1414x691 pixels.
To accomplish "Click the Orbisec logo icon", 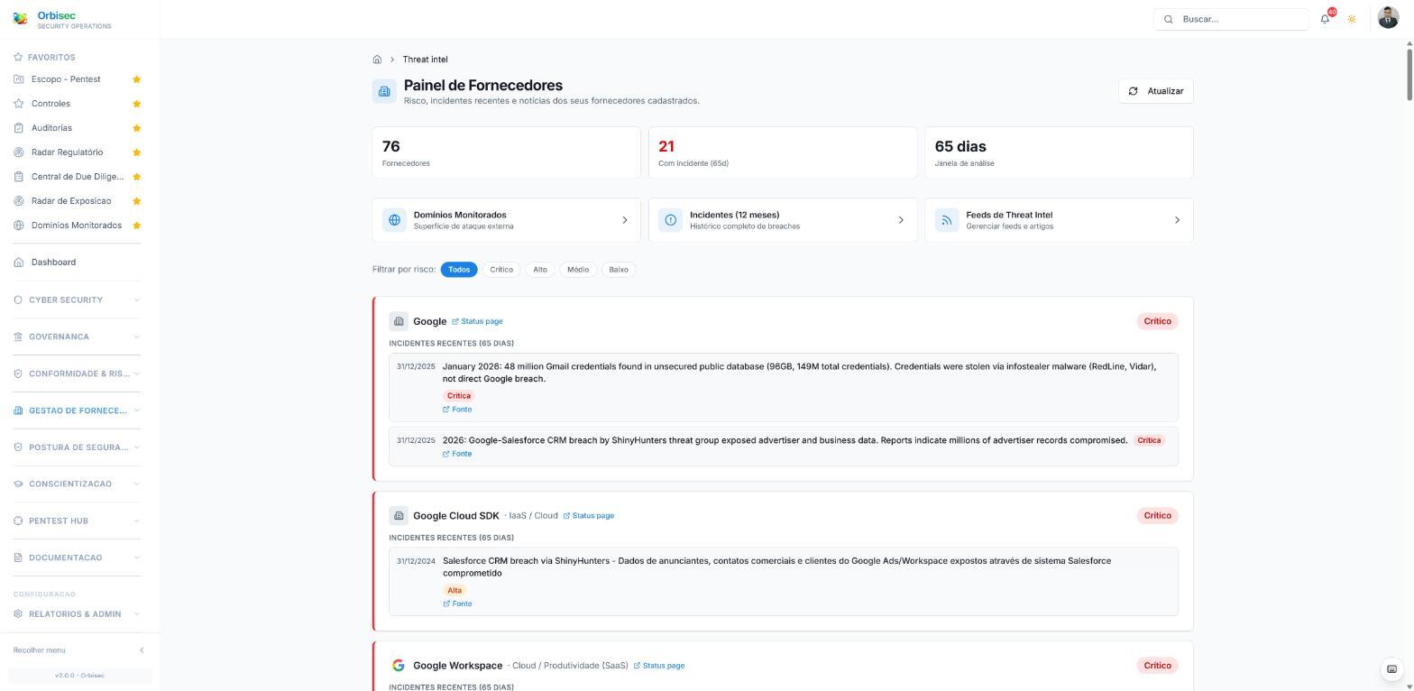I will [x=20, y=19].
